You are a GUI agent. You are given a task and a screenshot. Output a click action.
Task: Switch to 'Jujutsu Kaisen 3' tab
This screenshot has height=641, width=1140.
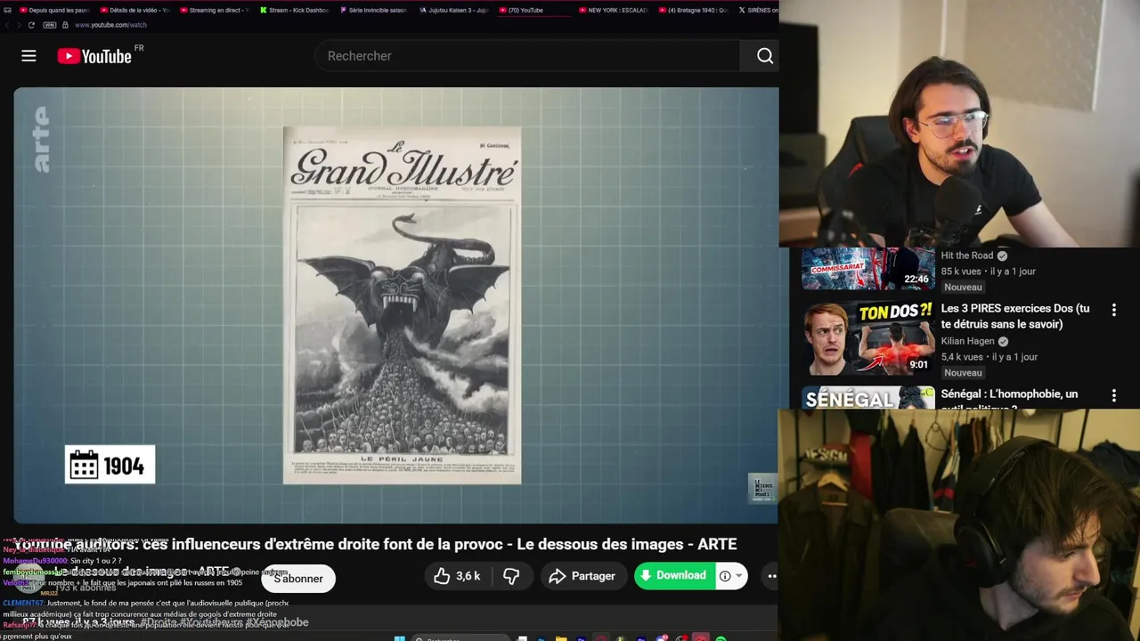(x=453, y=10)
